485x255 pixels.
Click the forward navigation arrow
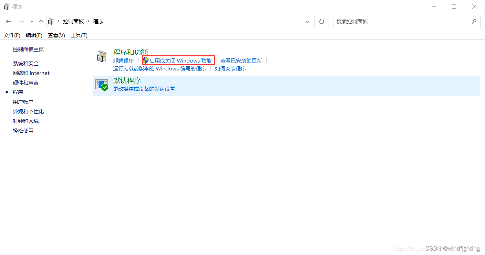22,22
